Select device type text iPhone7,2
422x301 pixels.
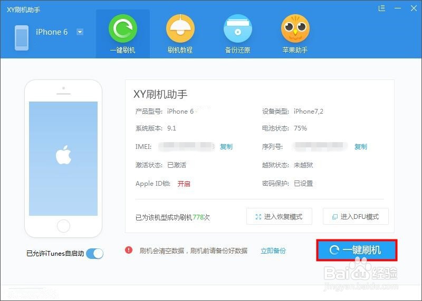click(309, 112)
